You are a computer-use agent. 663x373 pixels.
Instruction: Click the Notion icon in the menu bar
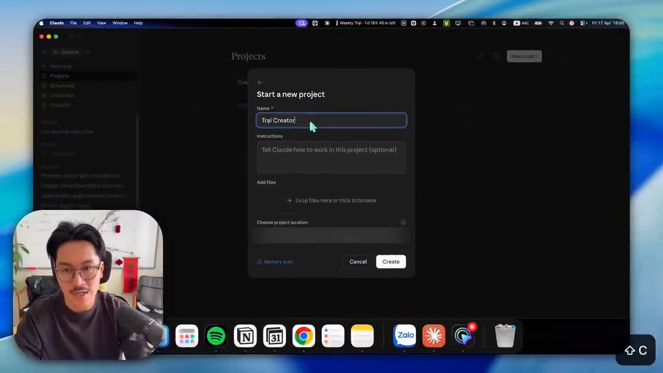tap(403, 23)
